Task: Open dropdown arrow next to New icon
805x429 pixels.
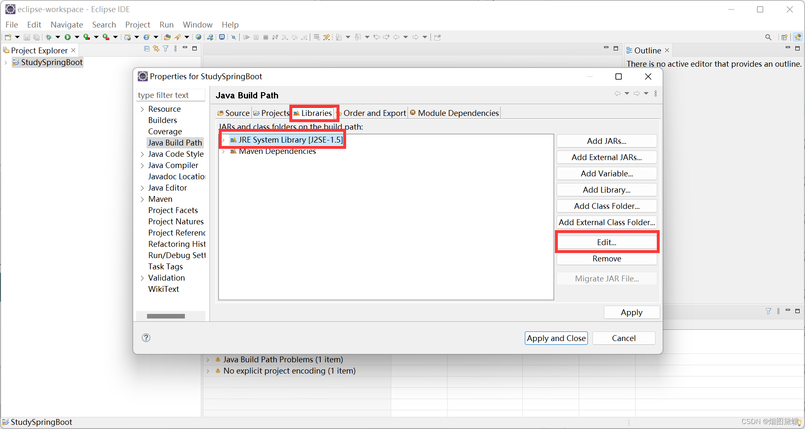Action: point(17,37)
